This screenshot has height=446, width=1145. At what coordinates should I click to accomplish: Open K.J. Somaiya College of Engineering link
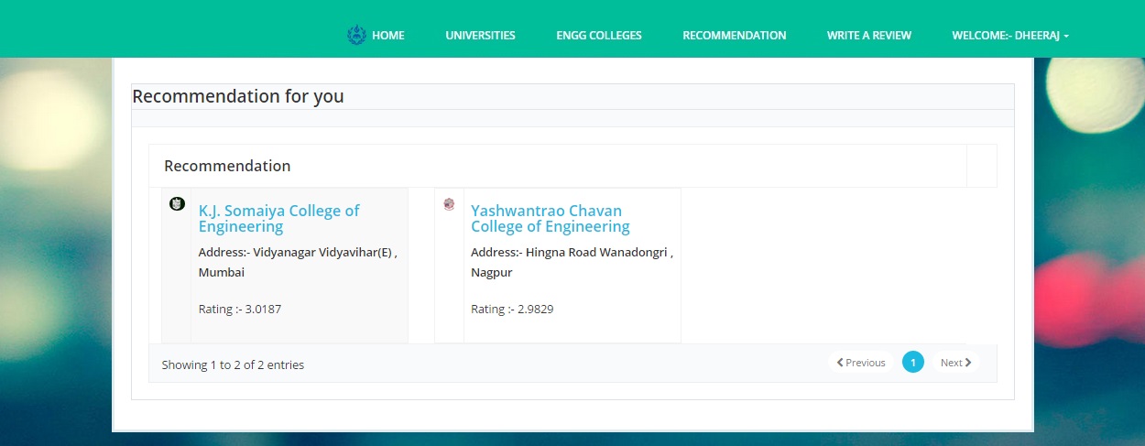pos(279,218)
